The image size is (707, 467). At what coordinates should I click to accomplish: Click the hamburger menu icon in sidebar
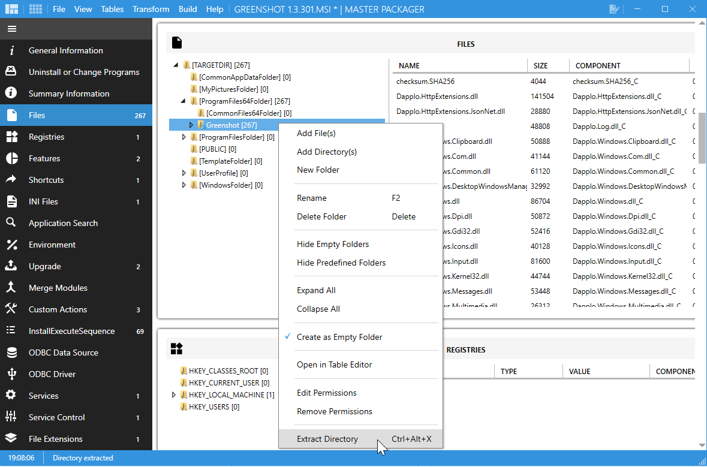(x=12, y=29)
